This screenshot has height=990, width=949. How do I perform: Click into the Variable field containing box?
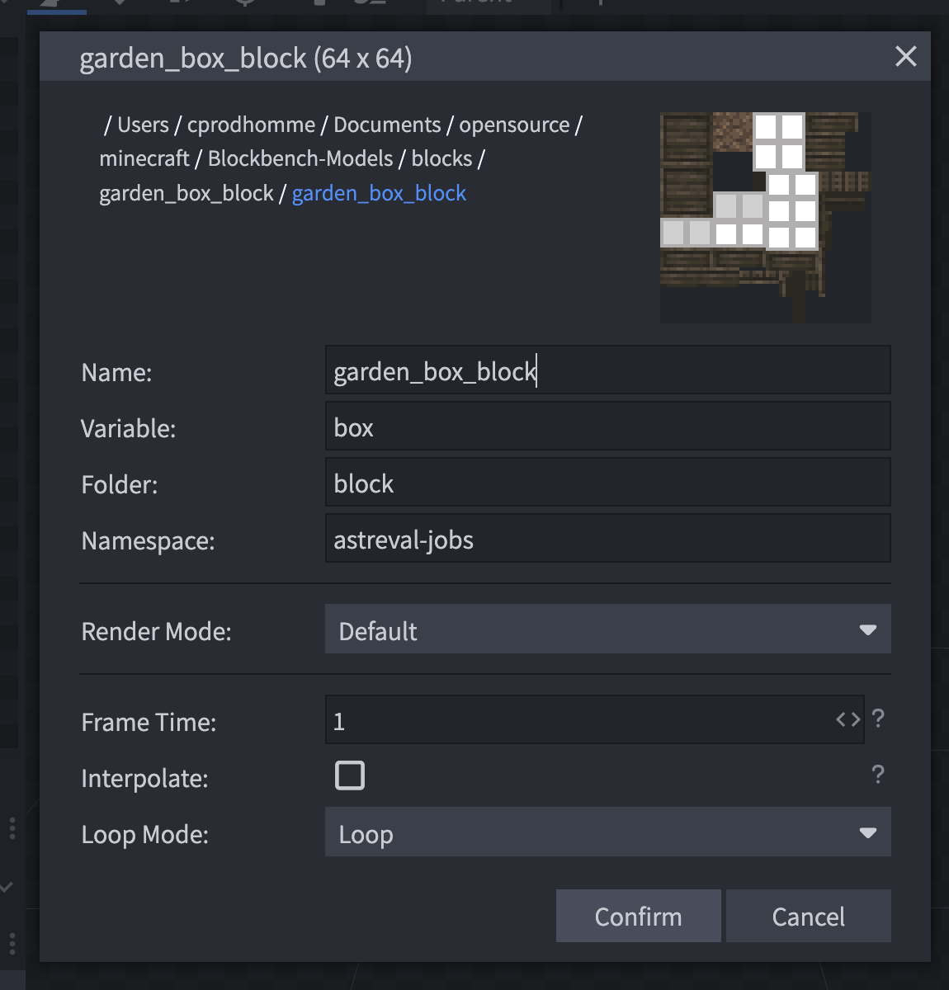point(607,427)
